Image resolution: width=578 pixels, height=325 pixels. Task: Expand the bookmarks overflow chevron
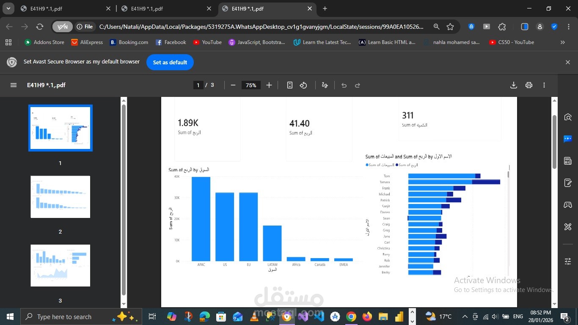pos(563,42)
